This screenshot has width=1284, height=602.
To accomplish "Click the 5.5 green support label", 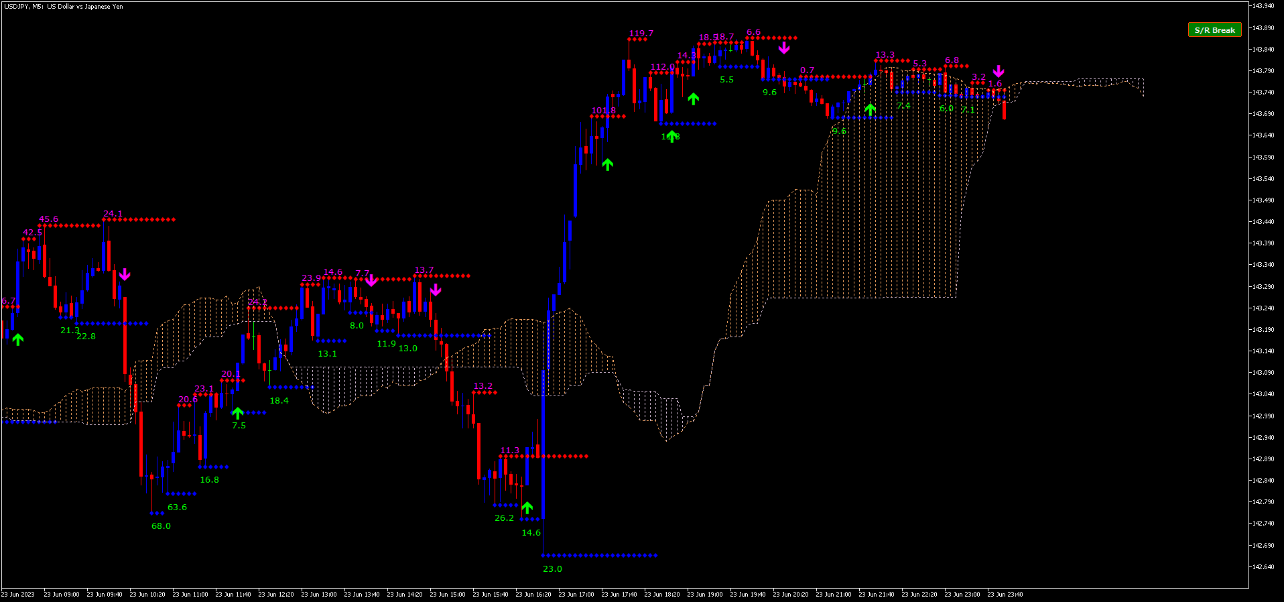I will 726,80.
